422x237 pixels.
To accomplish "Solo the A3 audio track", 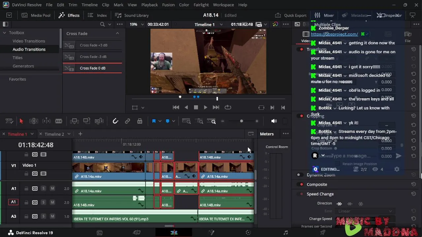I will tap(43, 216).
